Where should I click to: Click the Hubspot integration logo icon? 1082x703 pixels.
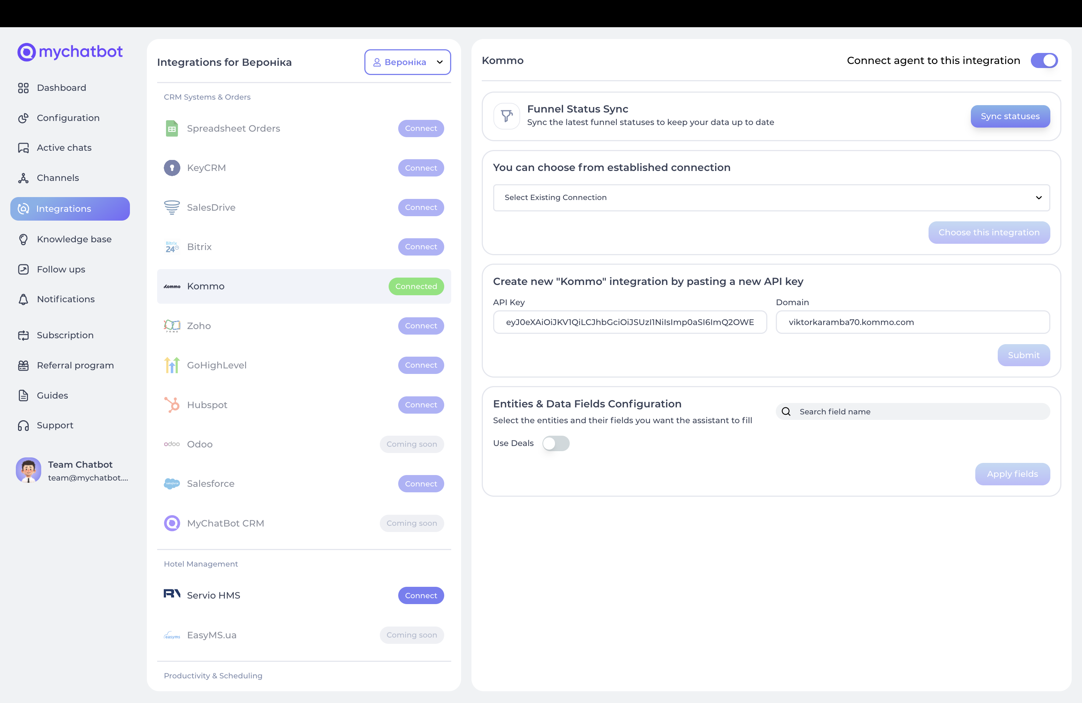coord(172,405)
